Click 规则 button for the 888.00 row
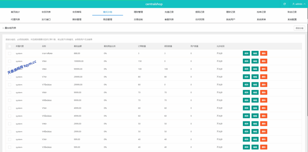Screen dimensions: 308x152 (x=246, y=53)
